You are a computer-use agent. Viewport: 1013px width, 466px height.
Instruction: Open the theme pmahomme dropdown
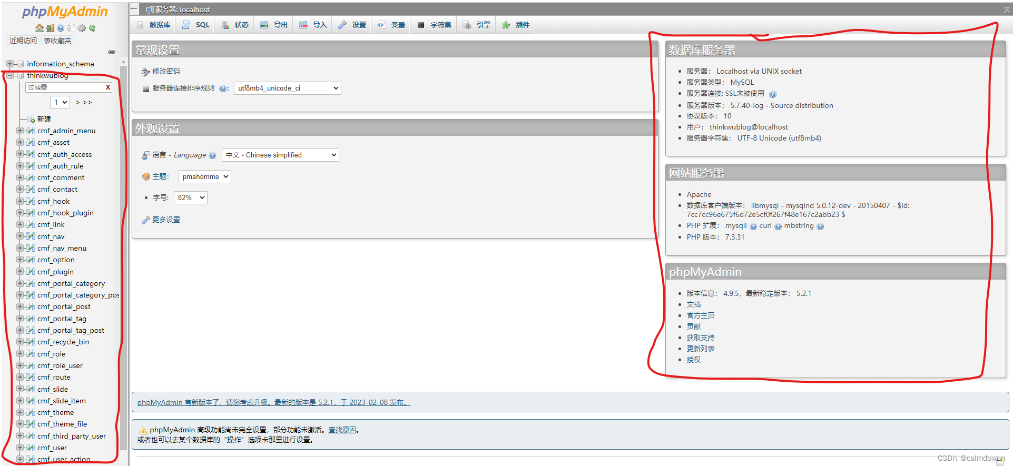(x=205, y=176)
